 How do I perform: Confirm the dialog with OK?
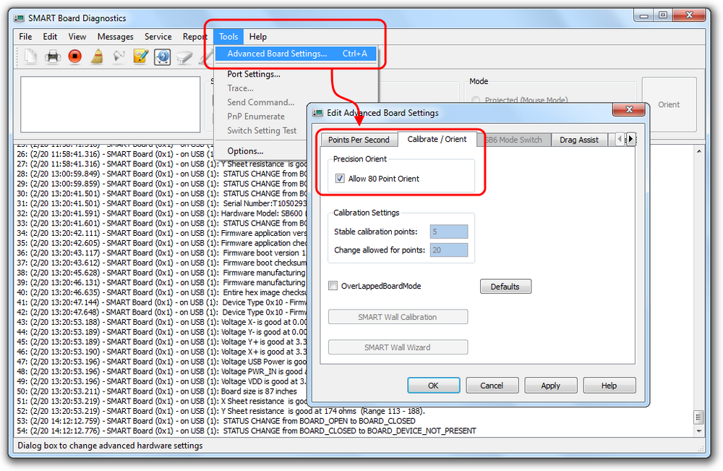(433, 385)
